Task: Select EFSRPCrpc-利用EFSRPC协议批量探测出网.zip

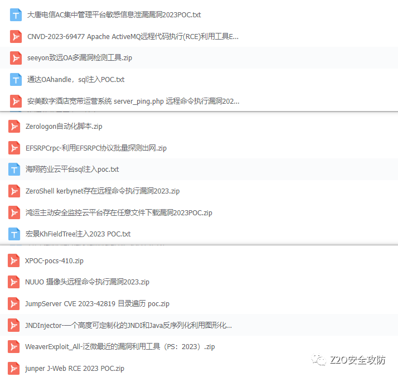Action: 96,148
